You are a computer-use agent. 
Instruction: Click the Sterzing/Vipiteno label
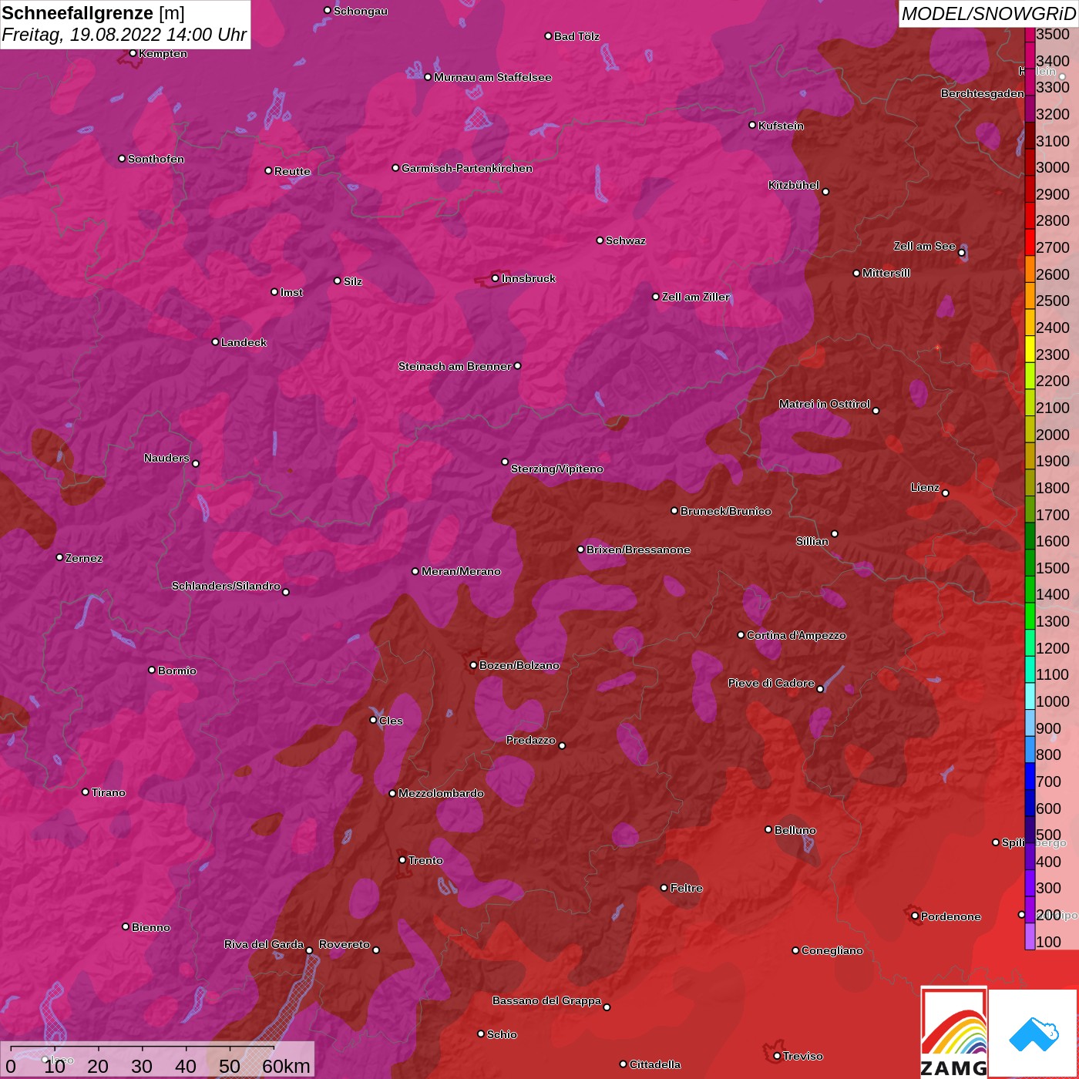[557, 469]
